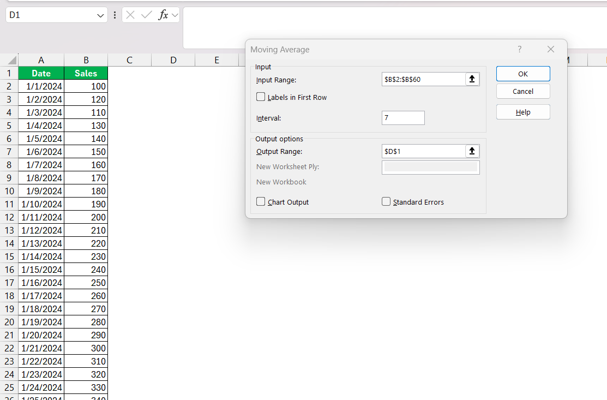Click the three-dot handle beside Name Box

click(x=115, y=15)
